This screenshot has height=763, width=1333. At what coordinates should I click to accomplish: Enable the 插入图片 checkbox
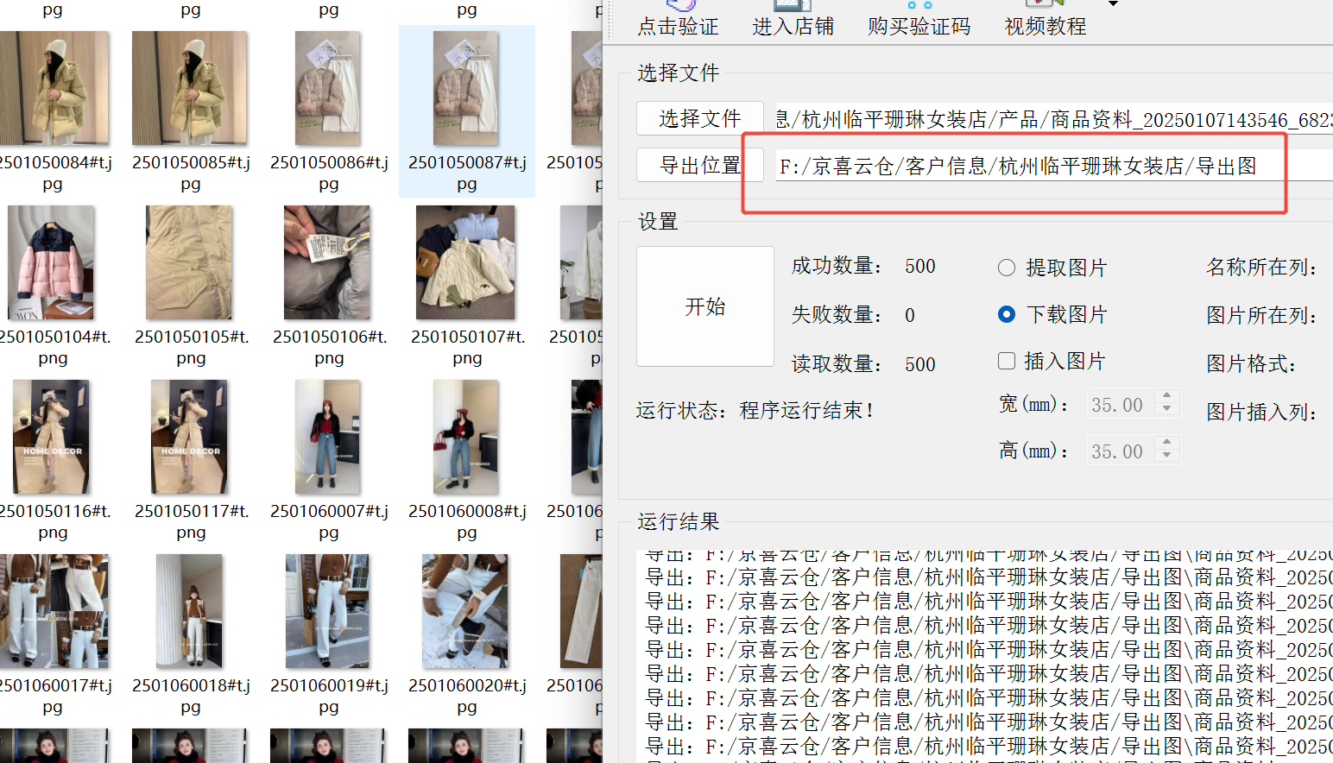[1051, 361]
